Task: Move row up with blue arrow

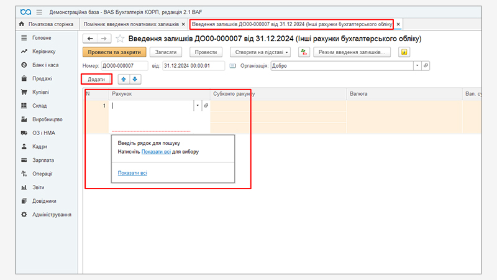Action: (124, 79)
